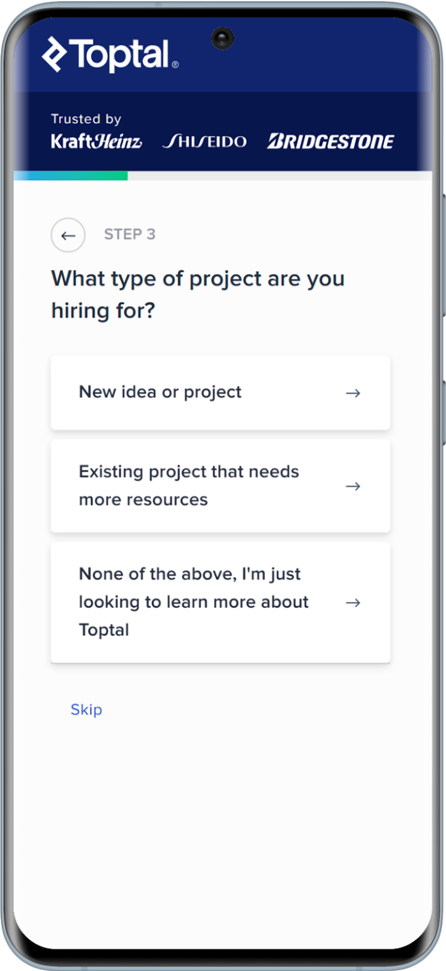Tap the Bridgestone brand logo
The width and height of the screenshot is (446, 971).
coord(331,140)
